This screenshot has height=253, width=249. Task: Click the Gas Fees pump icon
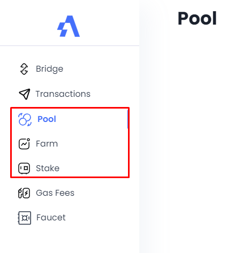pyautogui.click(x=24, y=193)
